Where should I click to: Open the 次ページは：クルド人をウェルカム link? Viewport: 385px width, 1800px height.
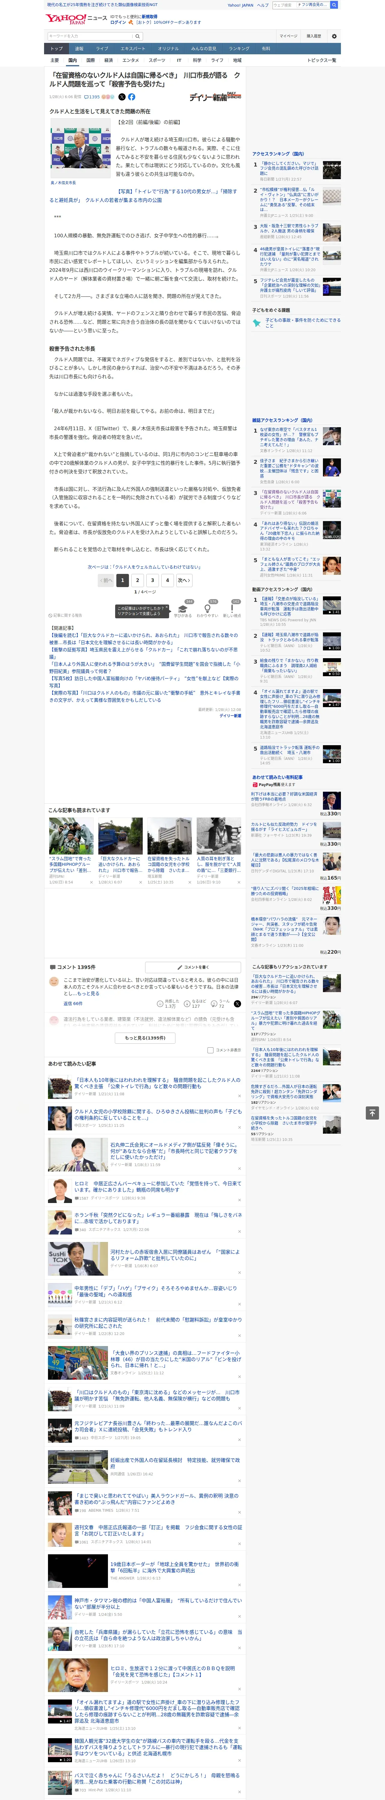coord(144,567)
